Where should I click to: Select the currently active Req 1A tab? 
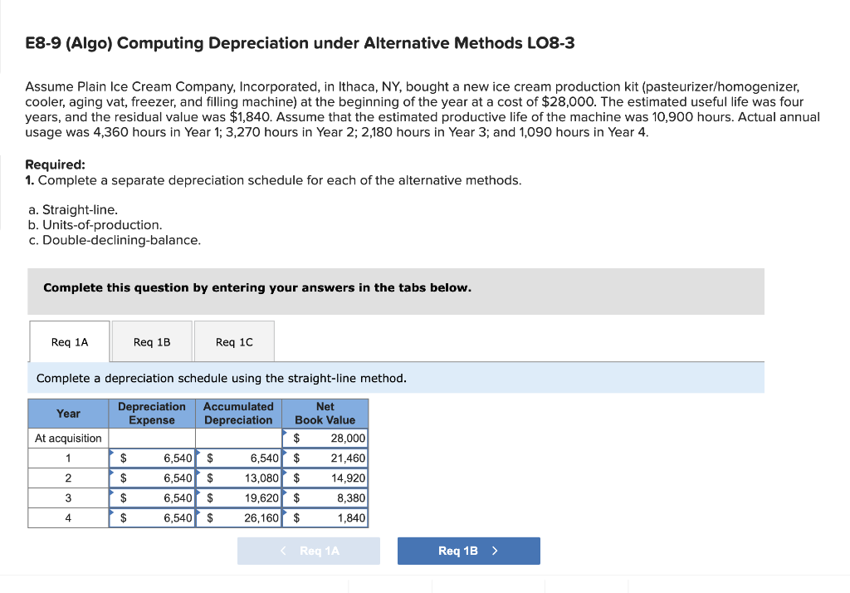pos(69,341)
